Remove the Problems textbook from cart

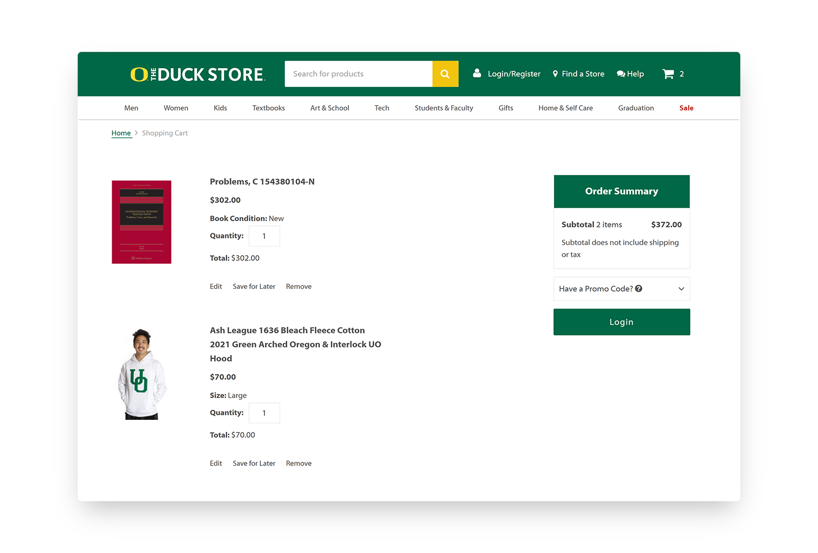pos(299,286)
